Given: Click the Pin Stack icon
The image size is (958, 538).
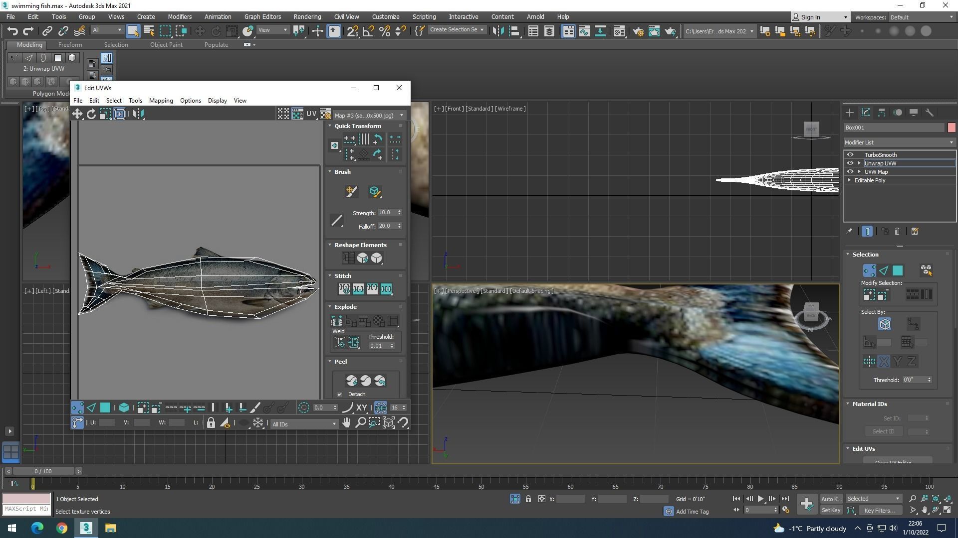Looking at the screenshot, I should click(849, 232).
